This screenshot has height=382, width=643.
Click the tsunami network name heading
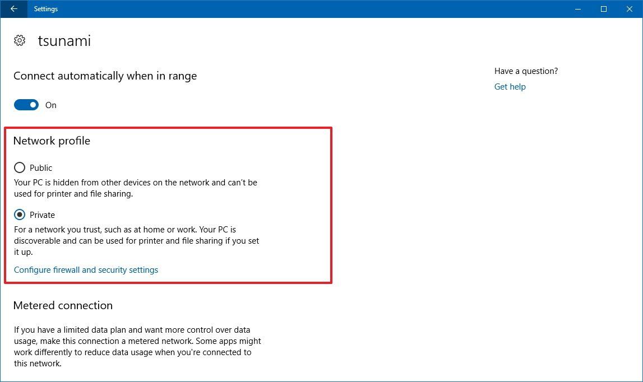click(64, 40)
